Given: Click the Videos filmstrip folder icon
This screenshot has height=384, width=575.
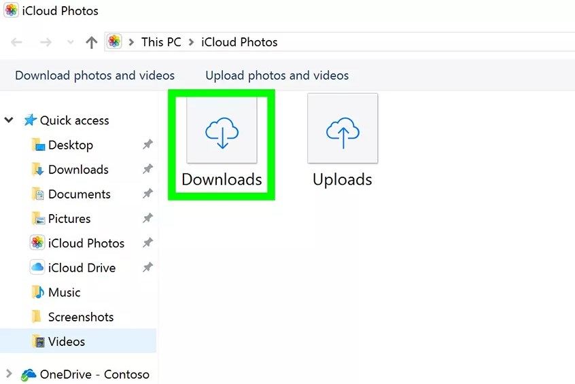Looking at the screenshot, I should 38,341.
